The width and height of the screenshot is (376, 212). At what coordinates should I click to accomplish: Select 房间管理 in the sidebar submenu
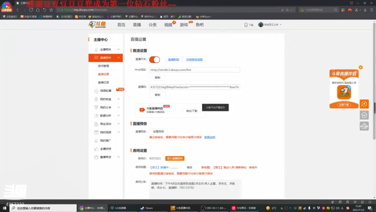103,66
